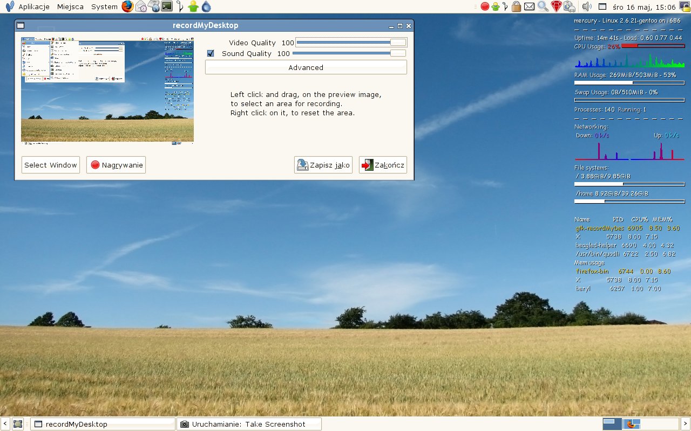
Task: Open the green messenger tray icon
Action: coord(495,6)
